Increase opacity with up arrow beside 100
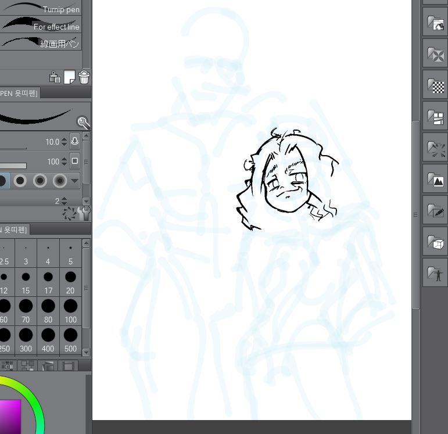The width and height of the screenshot is (448, 434). point(64,159)
